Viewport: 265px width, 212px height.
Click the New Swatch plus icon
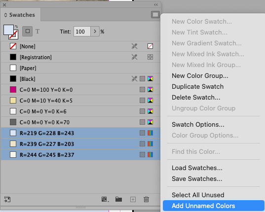coord(133,200)
